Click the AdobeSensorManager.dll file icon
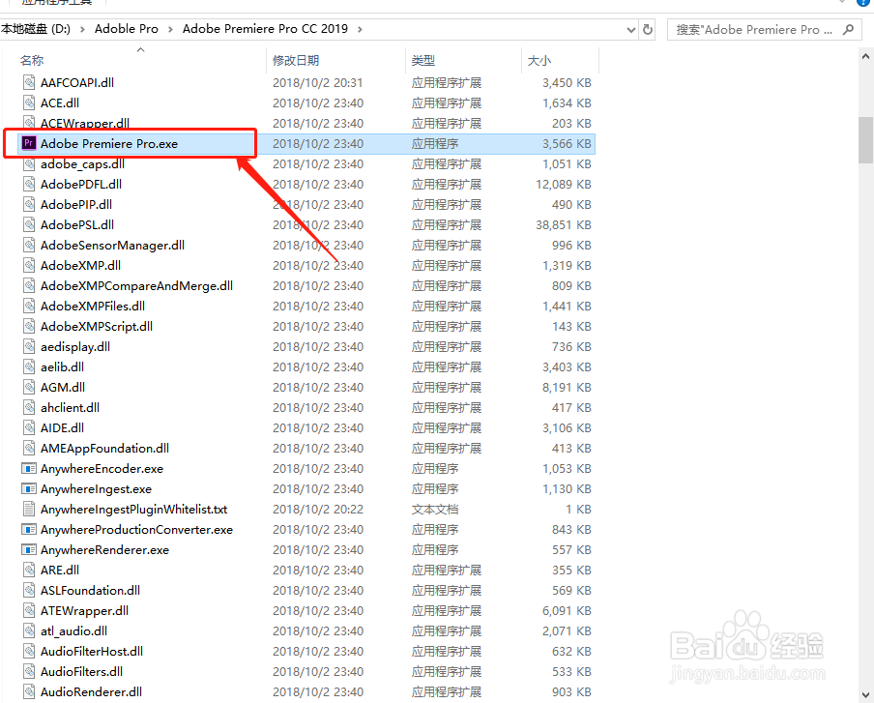874x703 pixels. pyautogui.click(x=29, y=245)
